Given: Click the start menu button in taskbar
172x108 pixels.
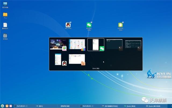Looking at the screenshot, I should pyautogui.click(x=2, y=106).
